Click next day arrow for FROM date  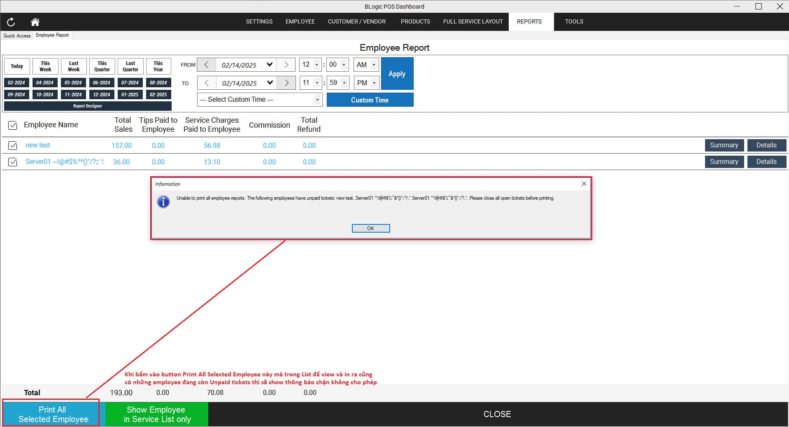pyautogui.click(x=286, y=65)
